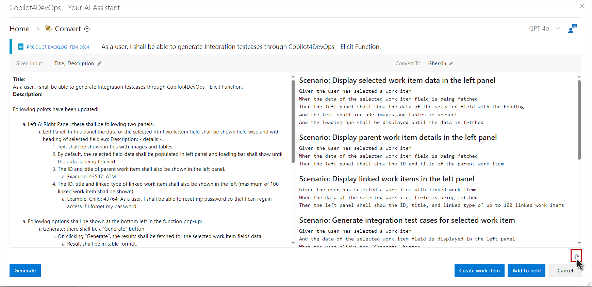Click the work item title in the header bar

241,47
